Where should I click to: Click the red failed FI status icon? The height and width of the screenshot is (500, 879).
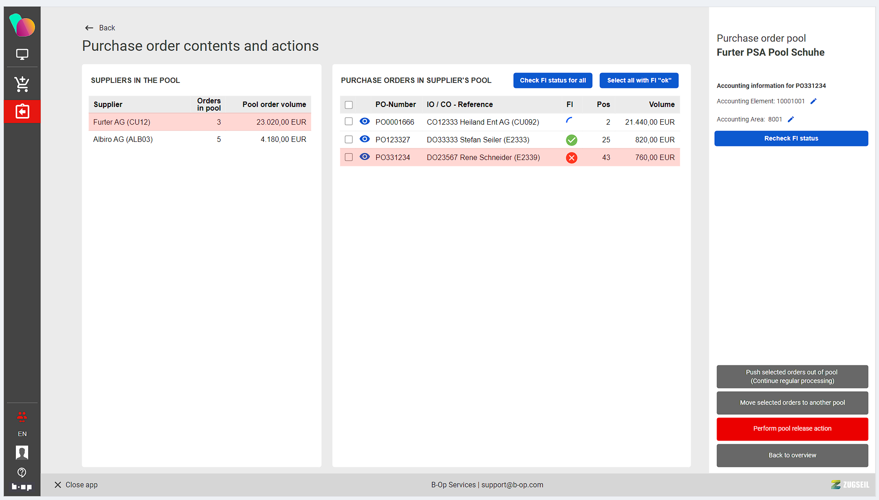click(x=571, y=158)
